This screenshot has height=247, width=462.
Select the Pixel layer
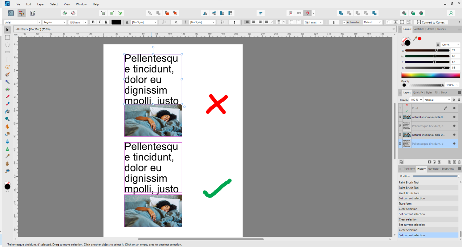pyautogui.click(x=428, y=108)
